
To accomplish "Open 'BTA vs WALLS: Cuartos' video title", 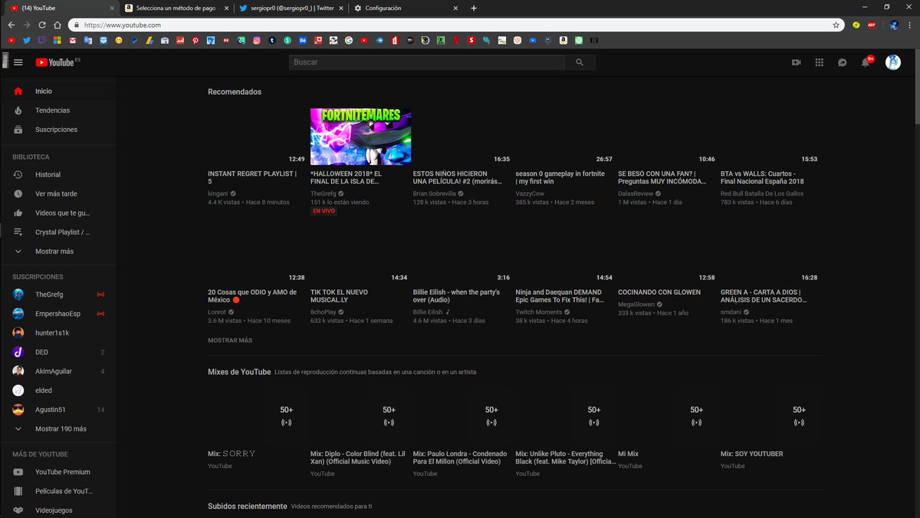I will click(763, 177).
